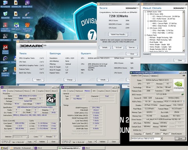188x150 pixels.
Task: Click the Windows Start button
Action: pos(4,148)
